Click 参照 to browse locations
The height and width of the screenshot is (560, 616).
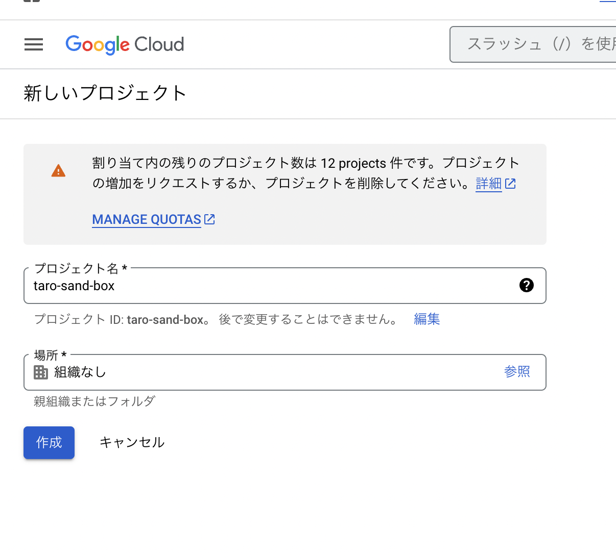coord(517,371)
